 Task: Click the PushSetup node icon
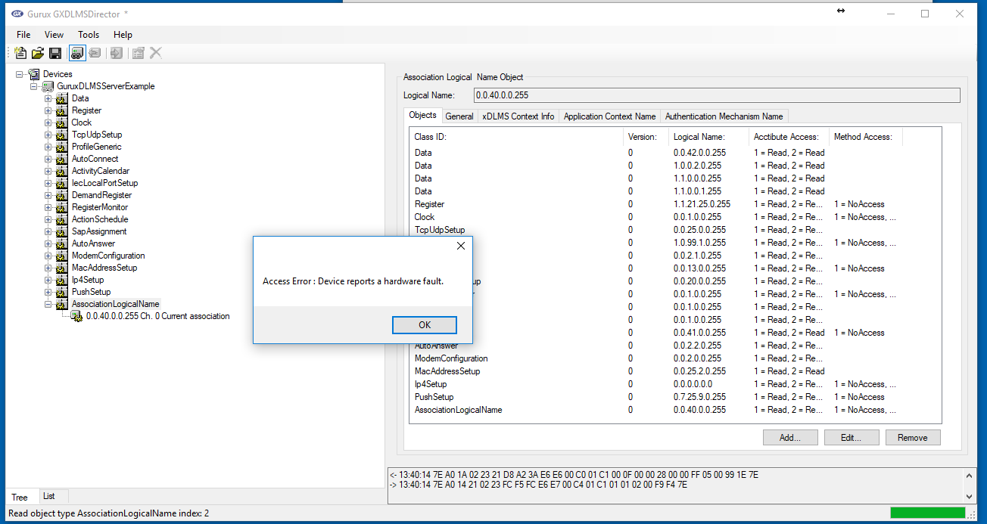(62, 292)
